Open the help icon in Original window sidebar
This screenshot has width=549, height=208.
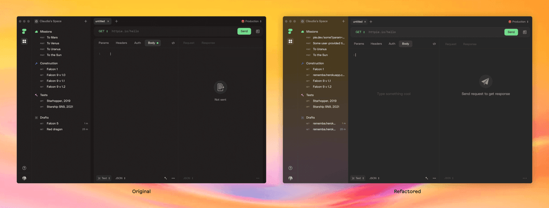(24, 168)
